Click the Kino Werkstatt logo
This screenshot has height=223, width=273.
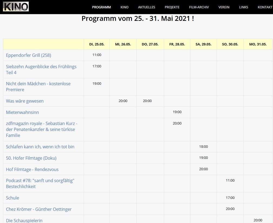16,6
